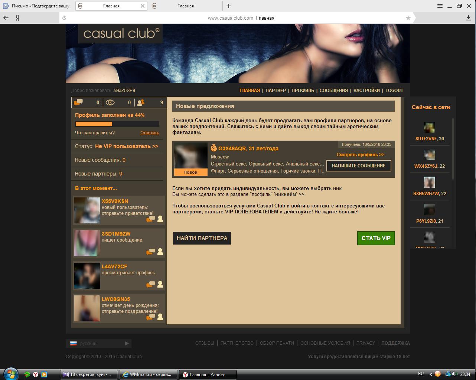Image resolution: width=476 pixels, height=380 pixels.
Task: Switch to the mail confirmation tab
Action: coord(36,6)
